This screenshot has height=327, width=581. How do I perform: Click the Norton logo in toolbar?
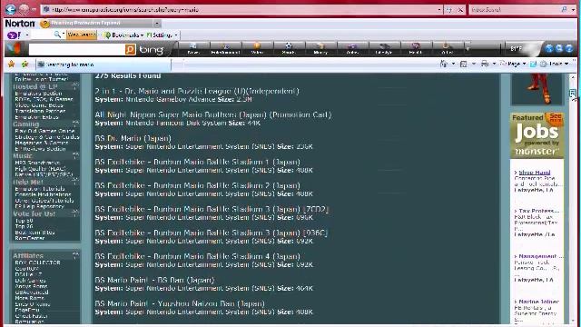tap(20, 24)
